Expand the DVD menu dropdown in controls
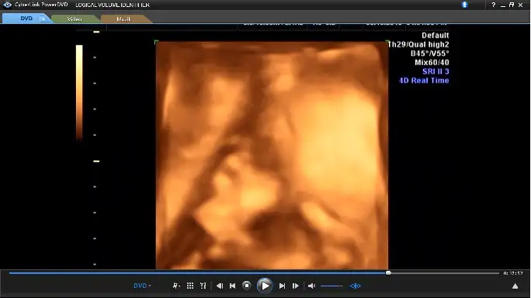 tap(142, 286)
